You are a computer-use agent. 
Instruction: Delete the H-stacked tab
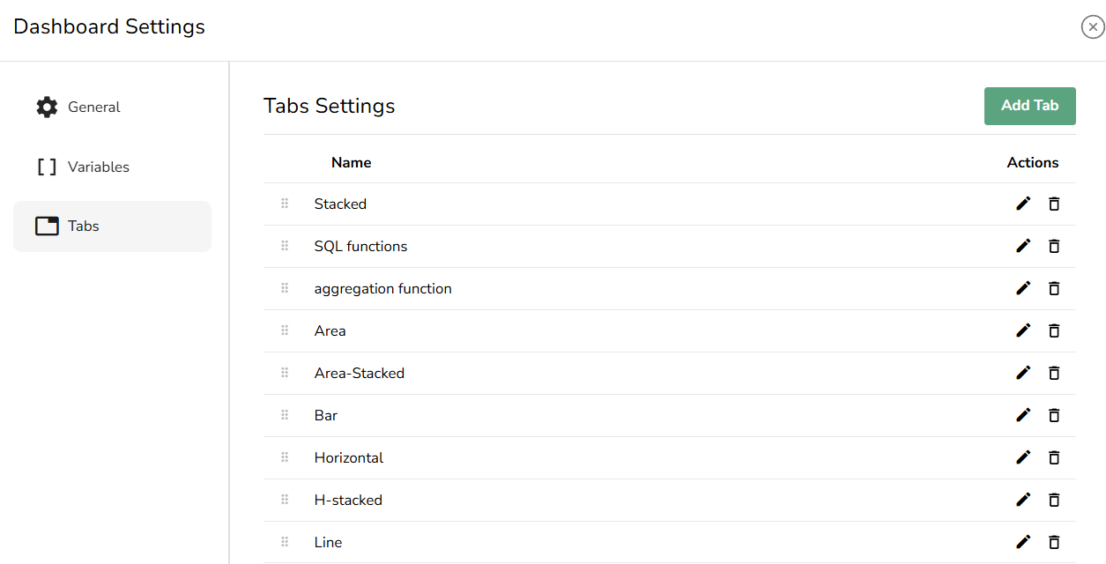click(1054, 500)
